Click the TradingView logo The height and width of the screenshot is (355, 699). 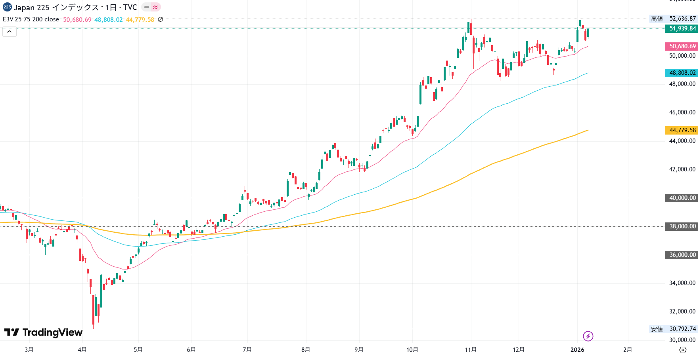click(x=44, y=332)
